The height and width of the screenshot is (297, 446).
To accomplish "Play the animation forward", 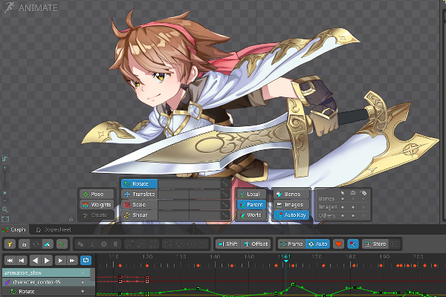I will [x=47, y=261].
